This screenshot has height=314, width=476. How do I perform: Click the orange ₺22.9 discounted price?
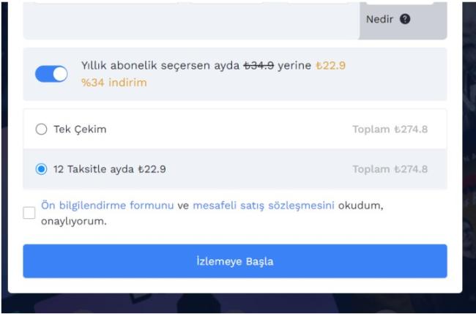(330, 66)
